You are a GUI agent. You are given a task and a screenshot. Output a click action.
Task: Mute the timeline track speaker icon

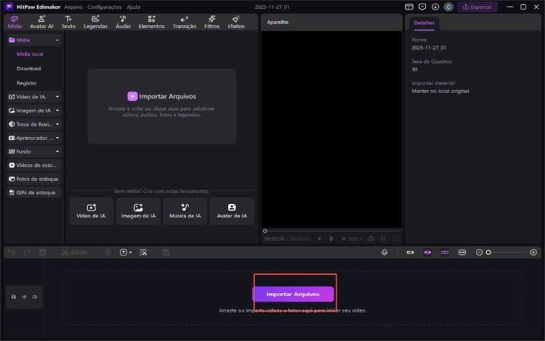(x=34, y=297)
